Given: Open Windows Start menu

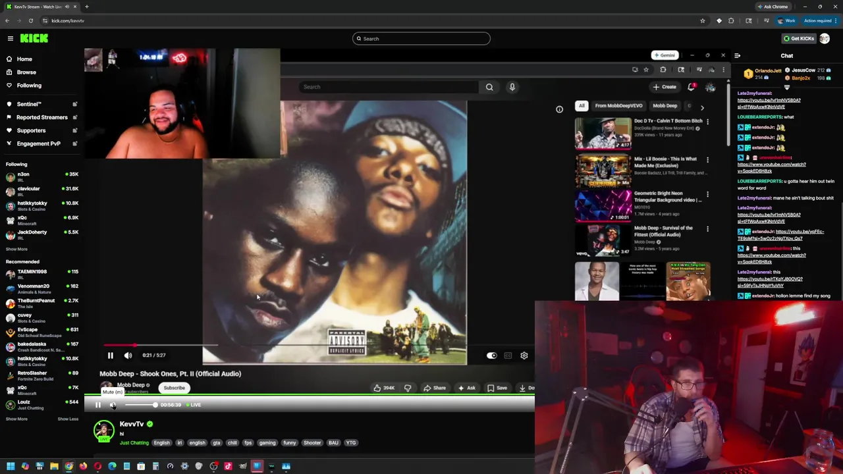Looking at the screenshot, I should 11,467.
